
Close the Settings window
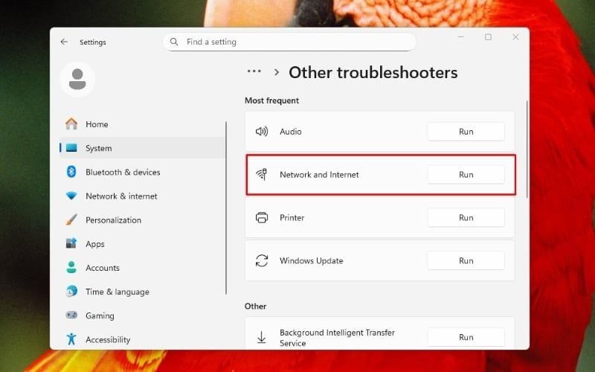[515, 36]
